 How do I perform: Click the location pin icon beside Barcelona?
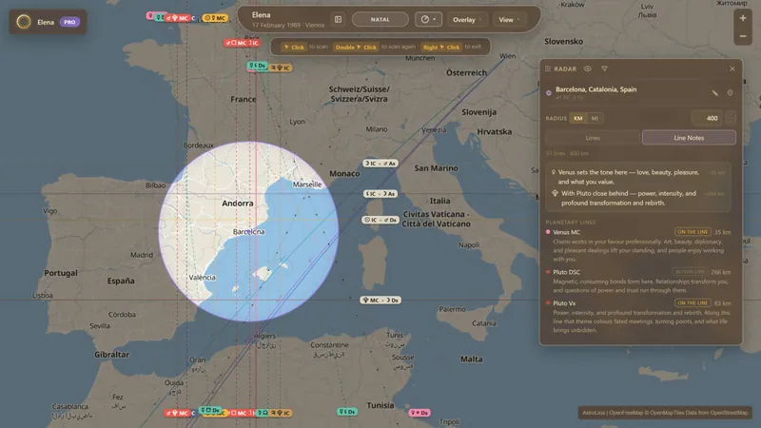coord(730,92)
